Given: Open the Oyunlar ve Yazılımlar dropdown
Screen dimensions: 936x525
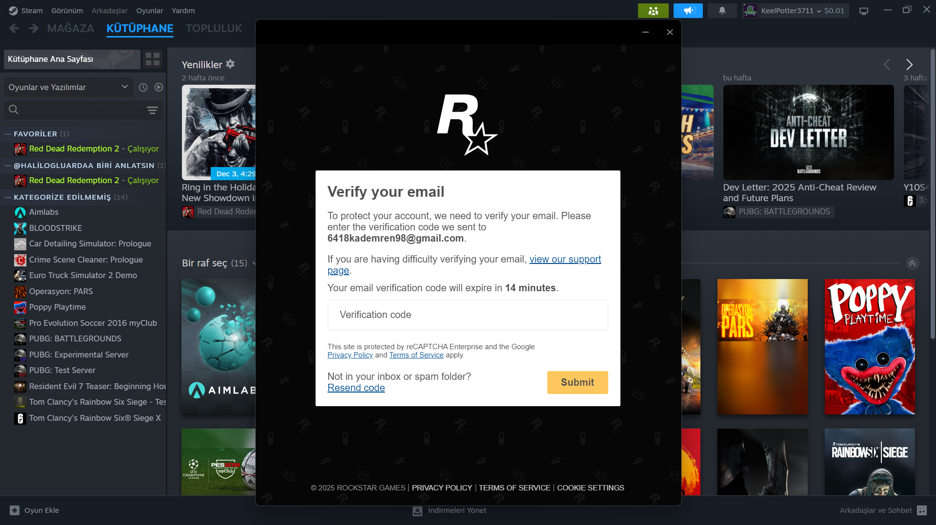Looking at the screenshot, I should click(68, 87).
